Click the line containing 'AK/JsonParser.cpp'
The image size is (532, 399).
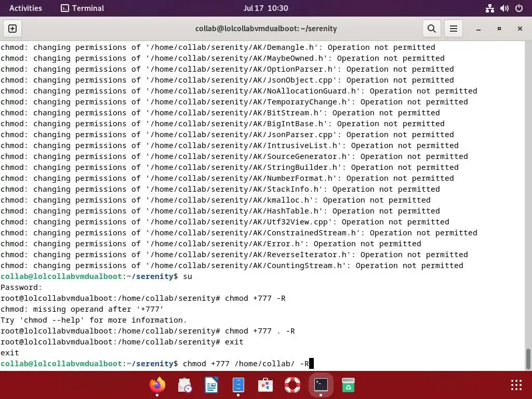[227, 135]
